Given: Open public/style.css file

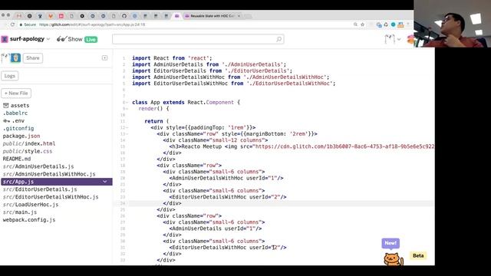Looking at the screenshot, I should click(x=28, y=151).
